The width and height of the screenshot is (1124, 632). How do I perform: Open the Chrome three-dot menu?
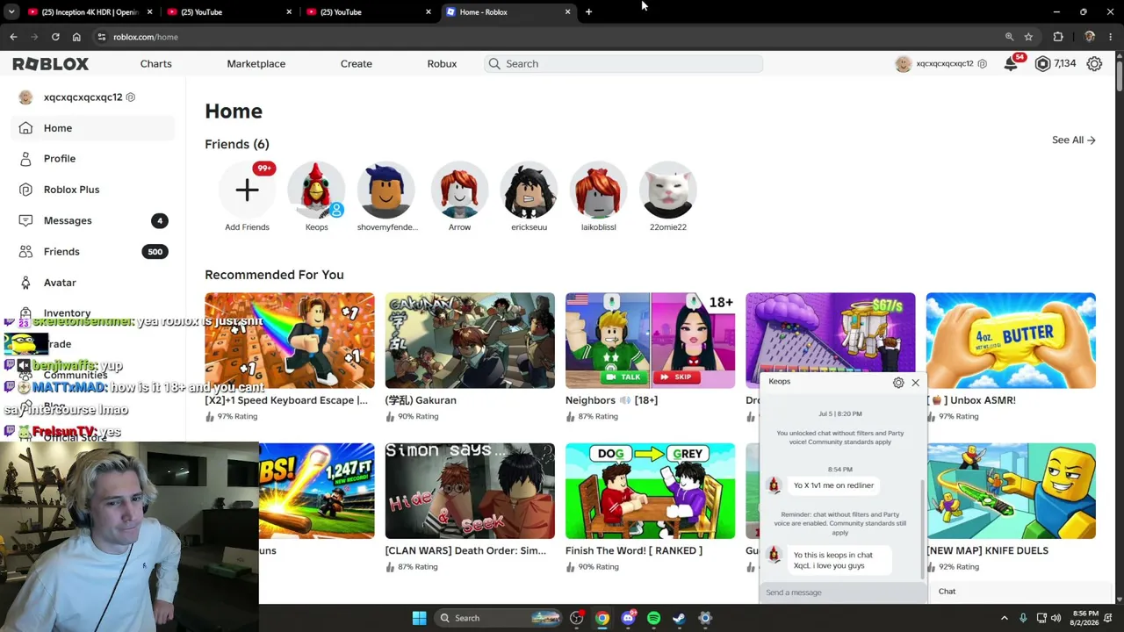(x=1111, y=37)
